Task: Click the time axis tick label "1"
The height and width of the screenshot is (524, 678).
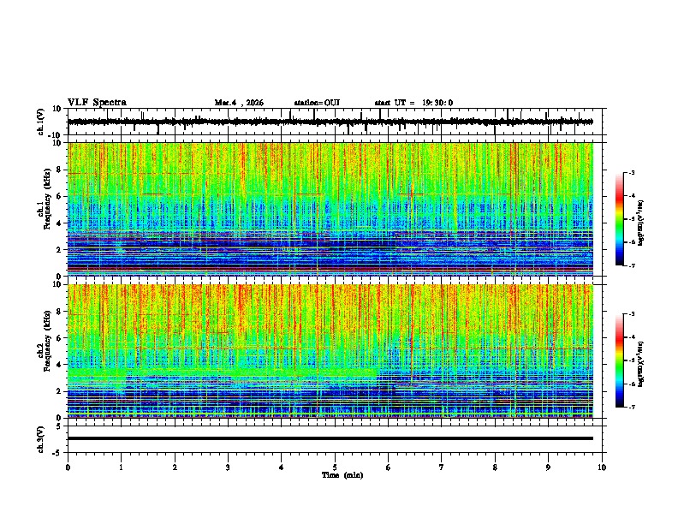Action: coord(121,467)
